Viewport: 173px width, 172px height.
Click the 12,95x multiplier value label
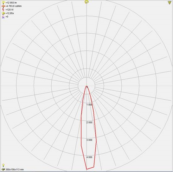coord(10,13)
